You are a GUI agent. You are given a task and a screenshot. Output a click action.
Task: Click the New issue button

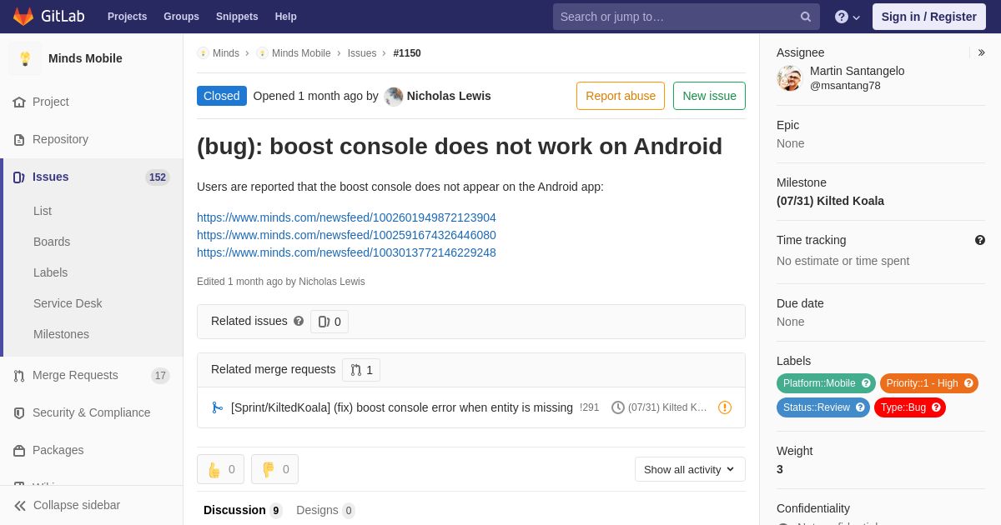(709, 96)
